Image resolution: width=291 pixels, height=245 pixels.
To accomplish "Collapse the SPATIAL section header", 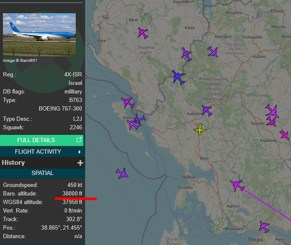I will 42,173.
